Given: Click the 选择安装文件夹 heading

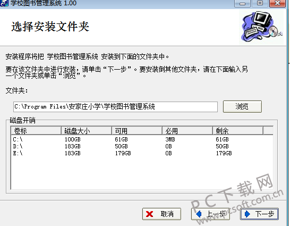Looking at the screenshot, I should pos(50,27).
